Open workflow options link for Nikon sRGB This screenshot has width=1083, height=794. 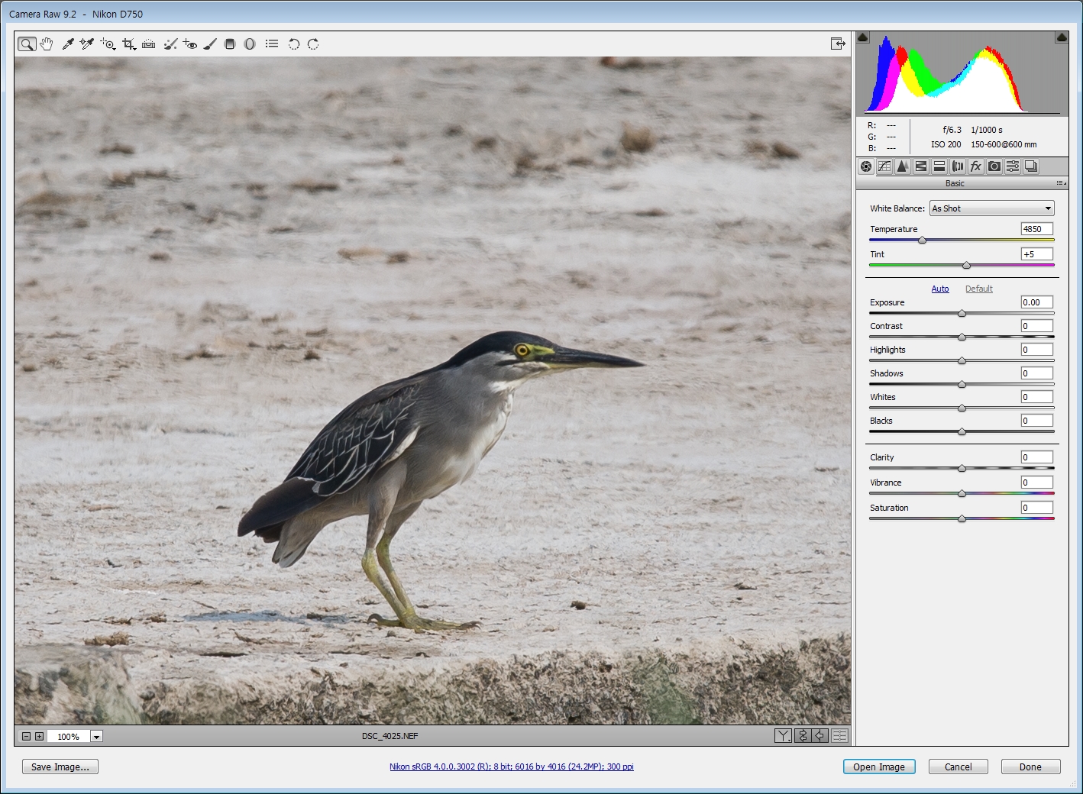point(511,767)
